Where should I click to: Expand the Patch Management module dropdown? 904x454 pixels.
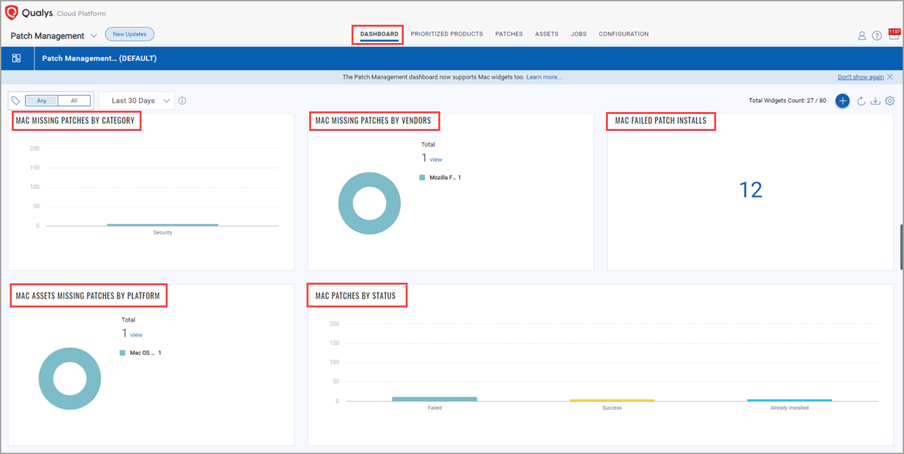point(93,36)
